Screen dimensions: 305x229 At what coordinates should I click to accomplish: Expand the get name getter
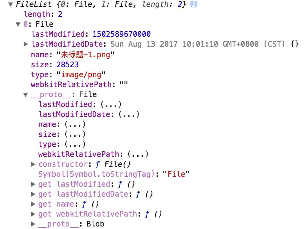point(34,204)
